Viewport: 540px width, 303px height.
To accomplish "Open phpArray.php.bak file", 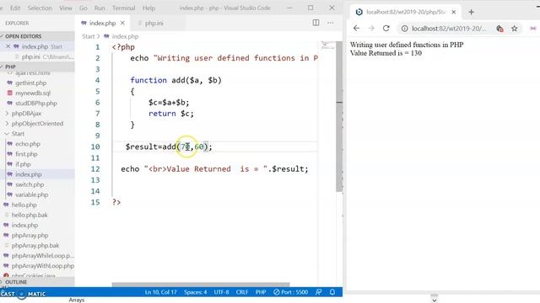I will point(35,246).
